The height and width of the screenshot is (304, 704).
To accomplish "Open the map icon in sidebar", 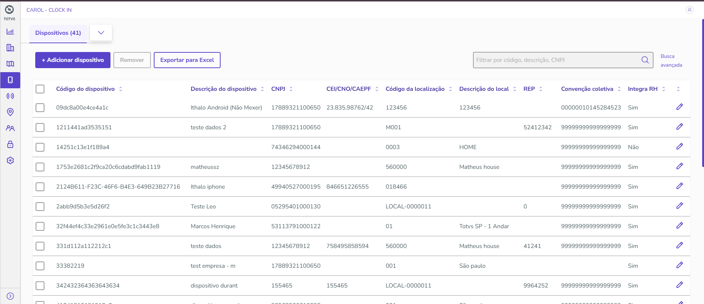I will point(10,64).
